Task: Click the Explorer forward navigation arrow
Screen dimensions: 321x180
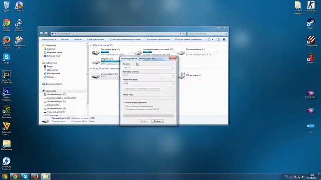Action: (x=46, y=33)
